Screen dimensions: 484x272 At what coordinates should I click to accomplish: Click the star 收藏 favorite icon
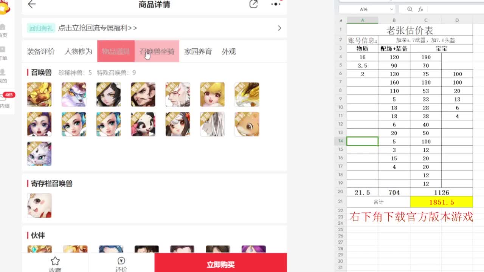point(55,261)
